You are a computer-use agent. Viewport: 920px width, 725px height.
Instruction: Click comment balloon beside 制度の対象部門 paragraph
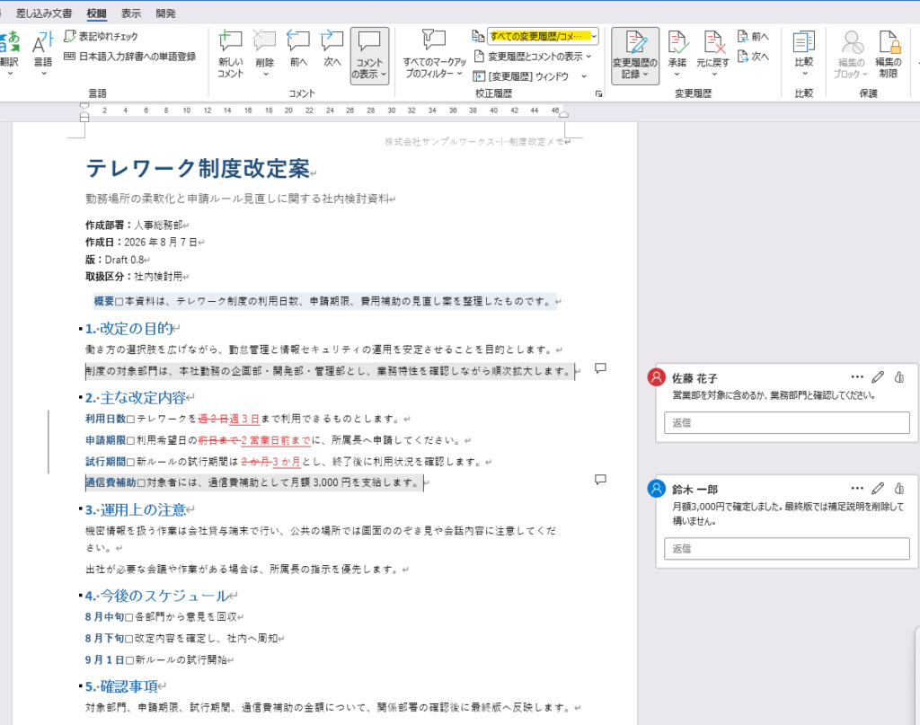click(600, 368)
